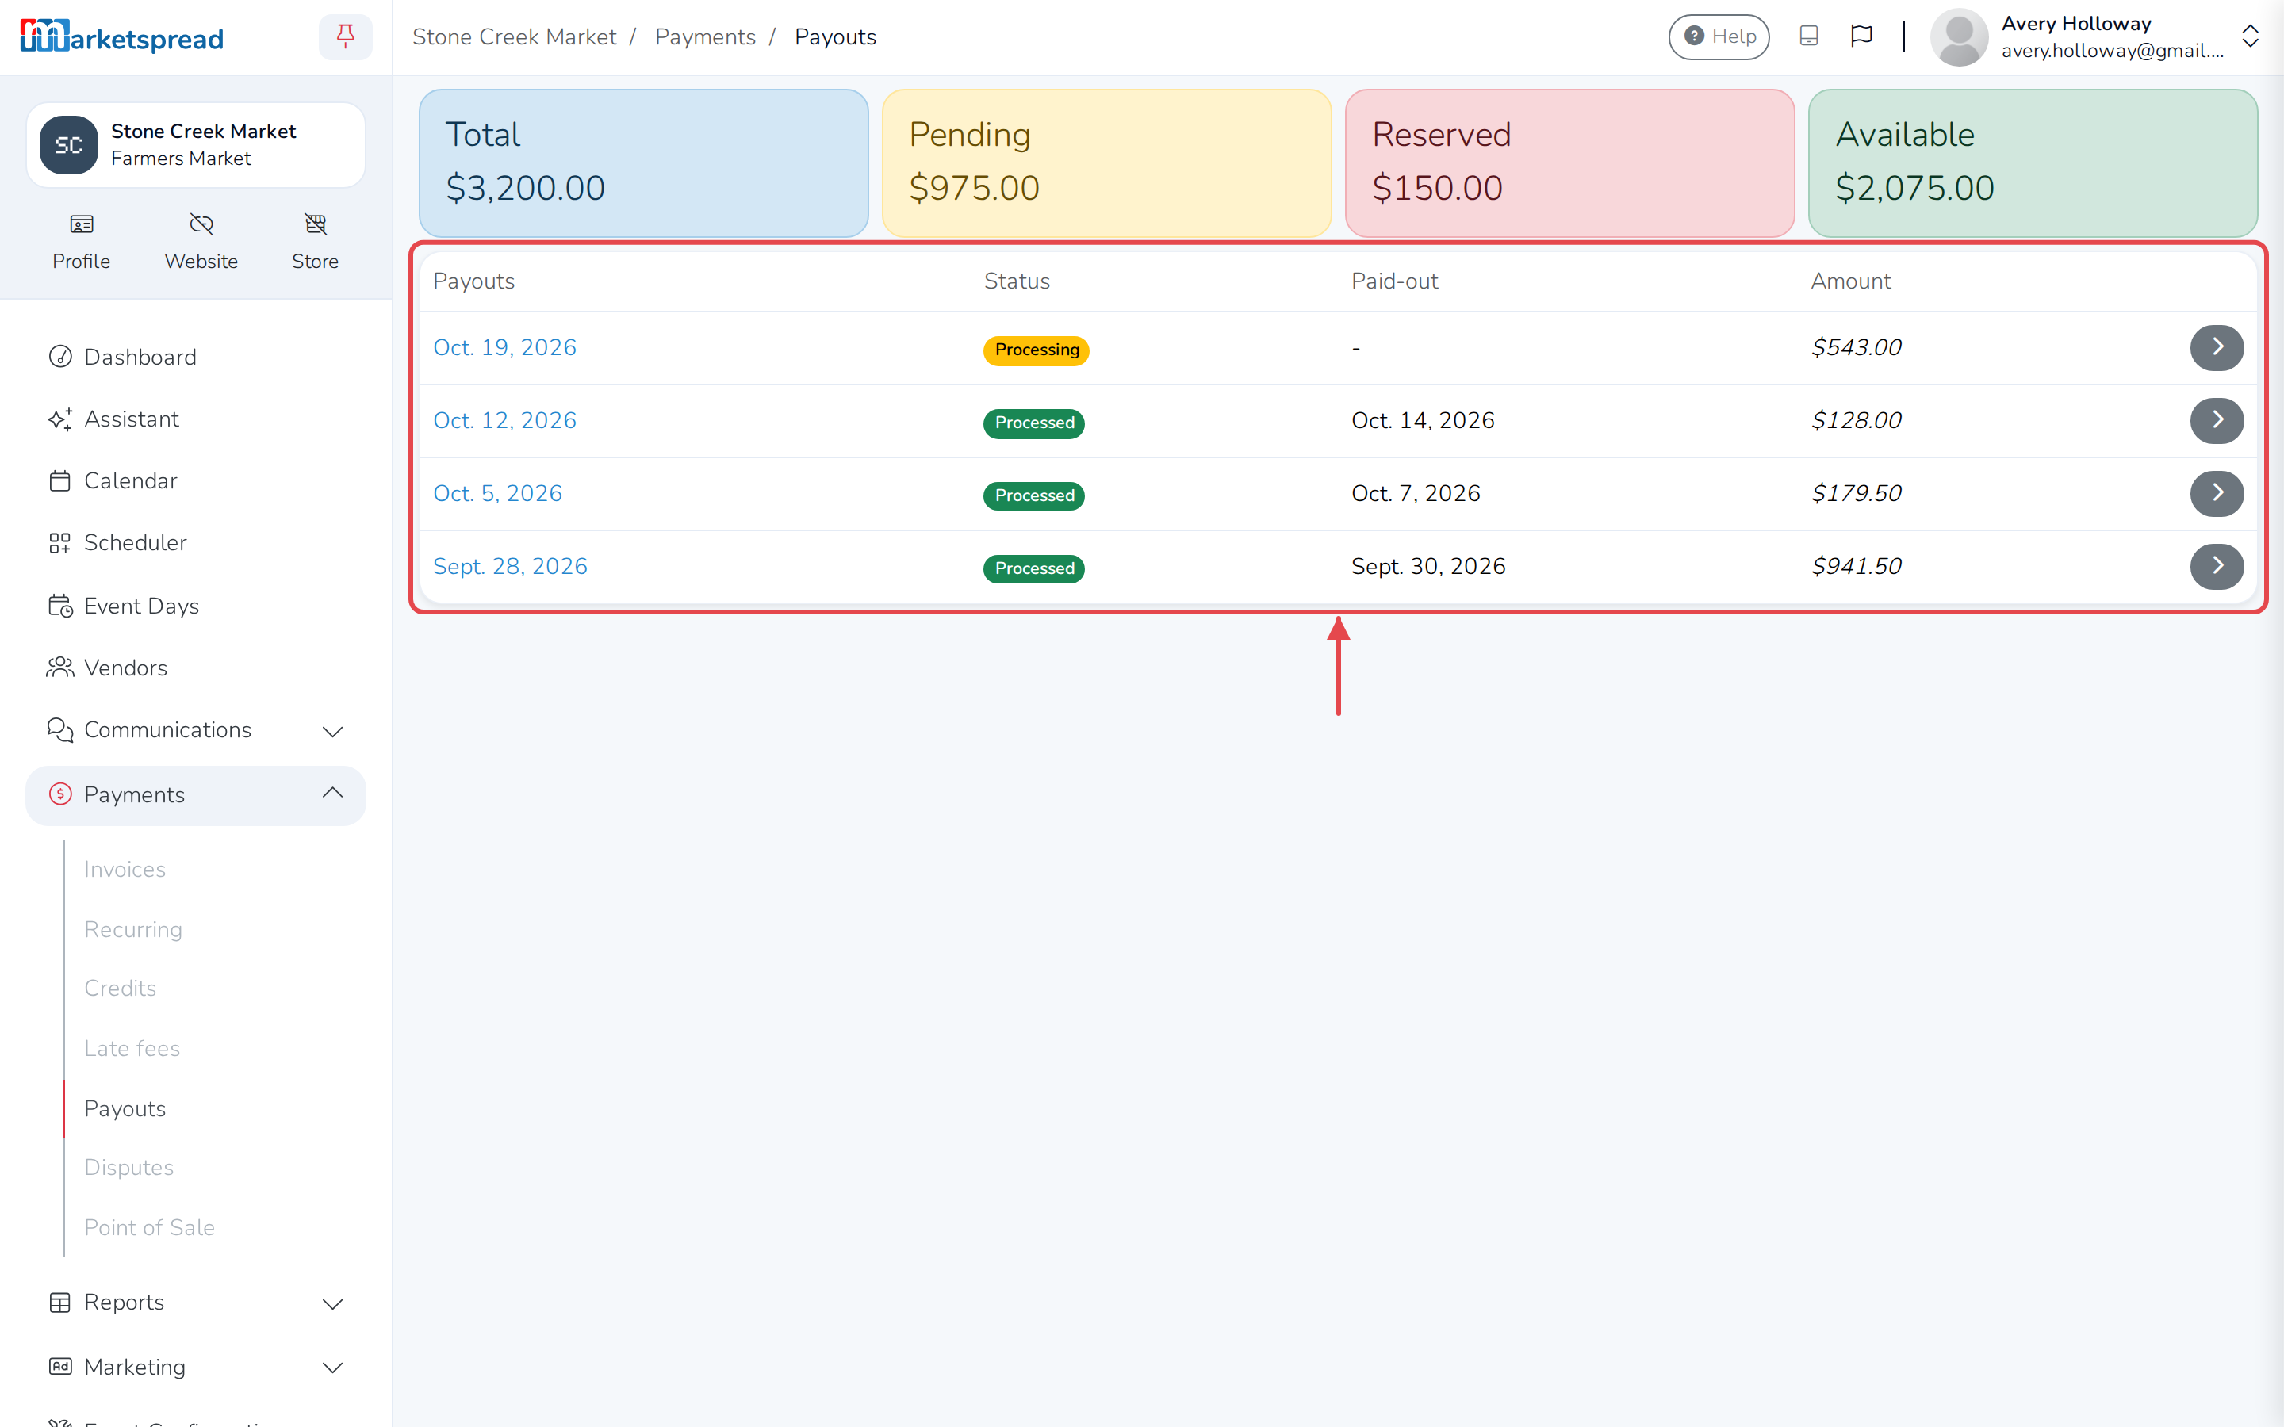Screen dimensions: 2284x1427
Task: Click the user avatar picture
Action: pos(1958,36)
